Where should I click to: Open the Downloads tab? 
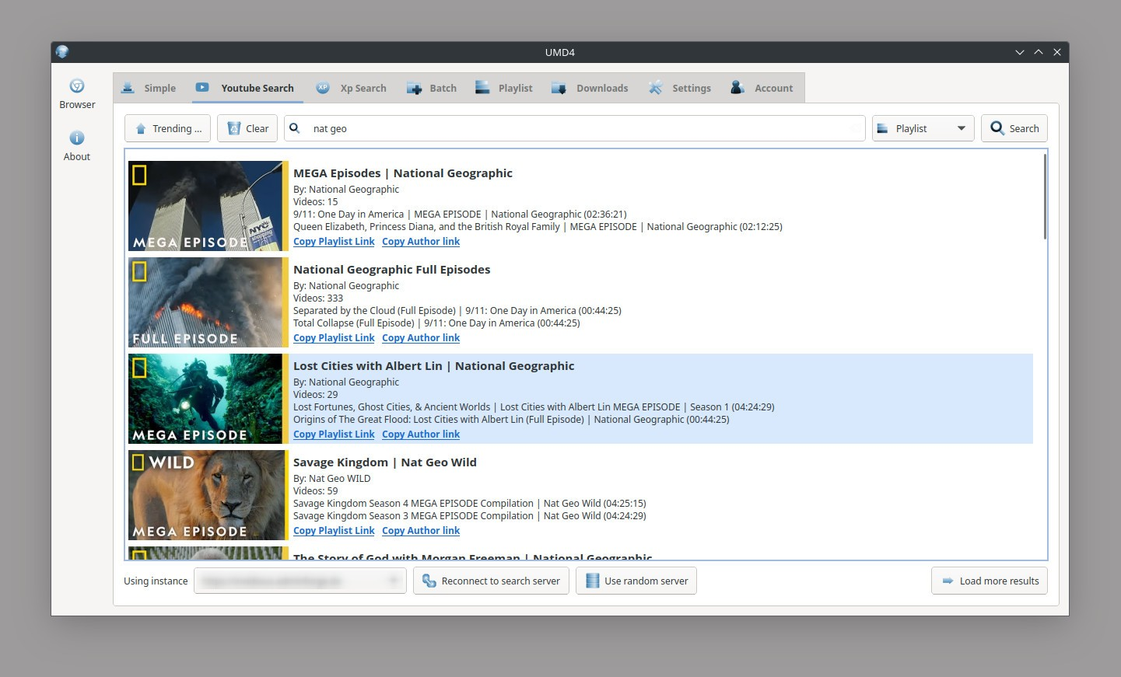click(590, 88)
